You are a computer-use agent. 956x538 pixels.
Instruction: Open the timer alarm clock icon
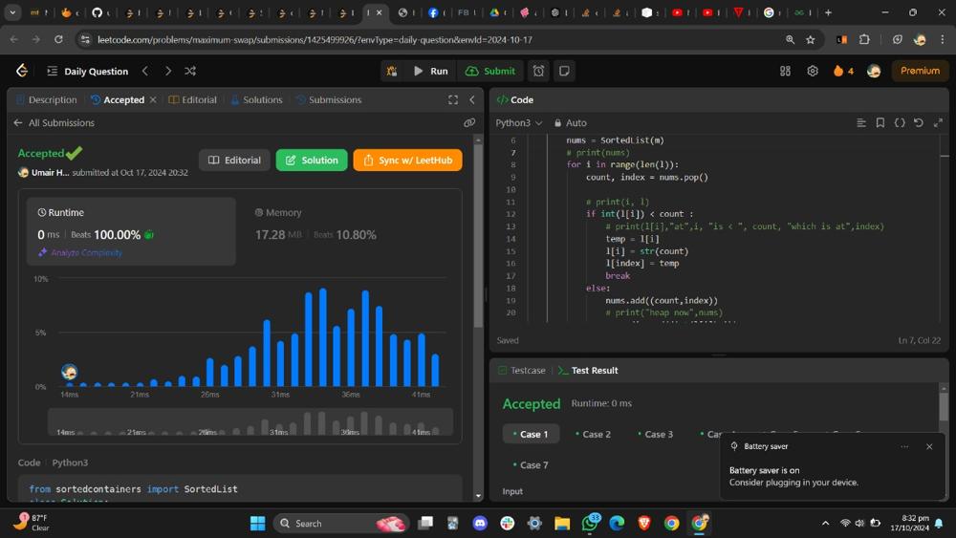[x=539, y=71]
